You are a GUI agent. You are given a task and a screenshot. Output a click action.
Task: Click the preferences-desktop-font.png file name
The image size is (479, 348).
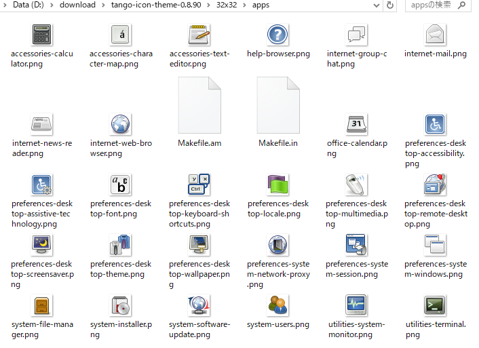[x=121, y=209]
